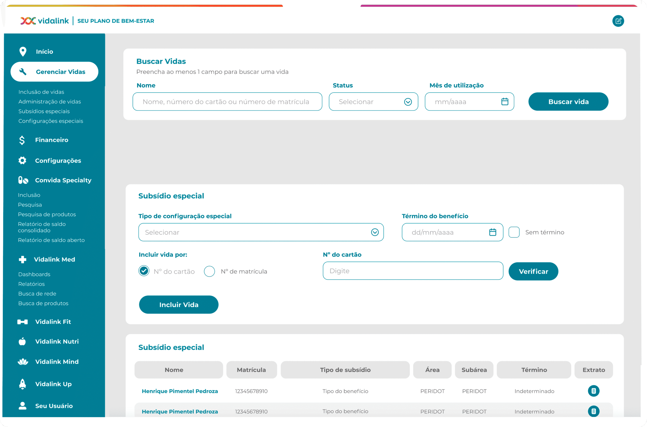Click the Início location pin icon
647x427 pixels.
23,52
